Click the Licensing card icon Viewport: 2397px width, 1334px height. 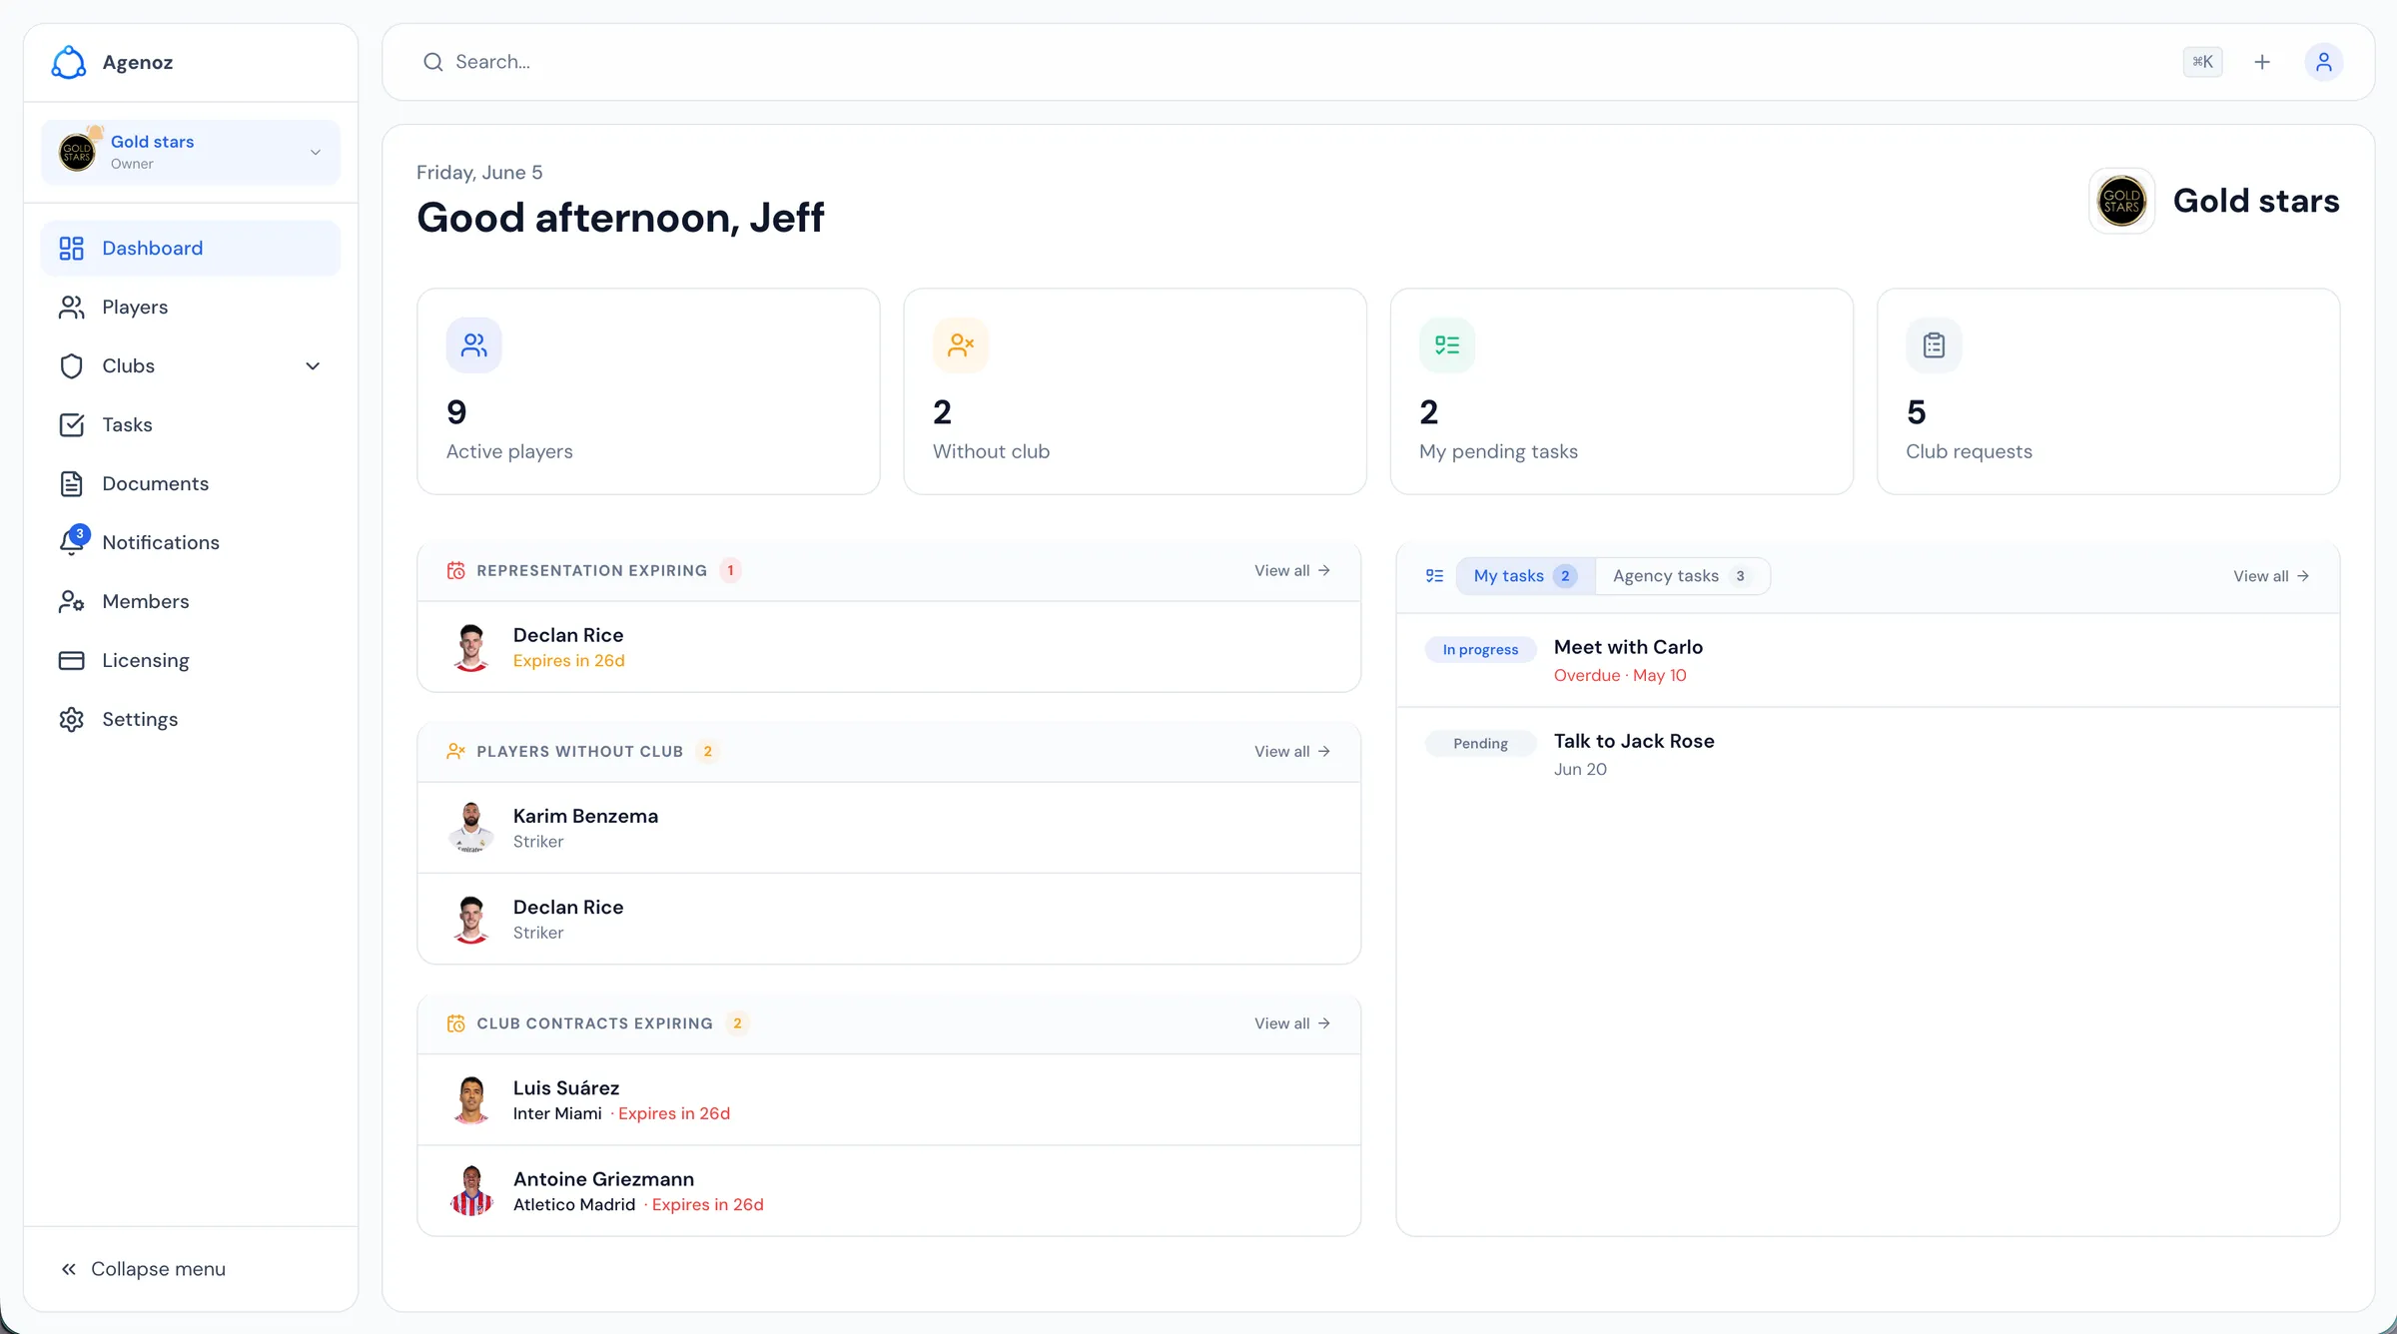[71, 660]
